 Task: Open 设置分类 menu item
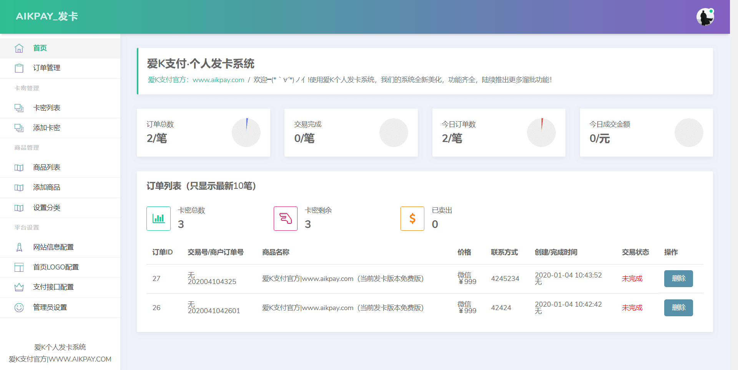tap(60, 208)
